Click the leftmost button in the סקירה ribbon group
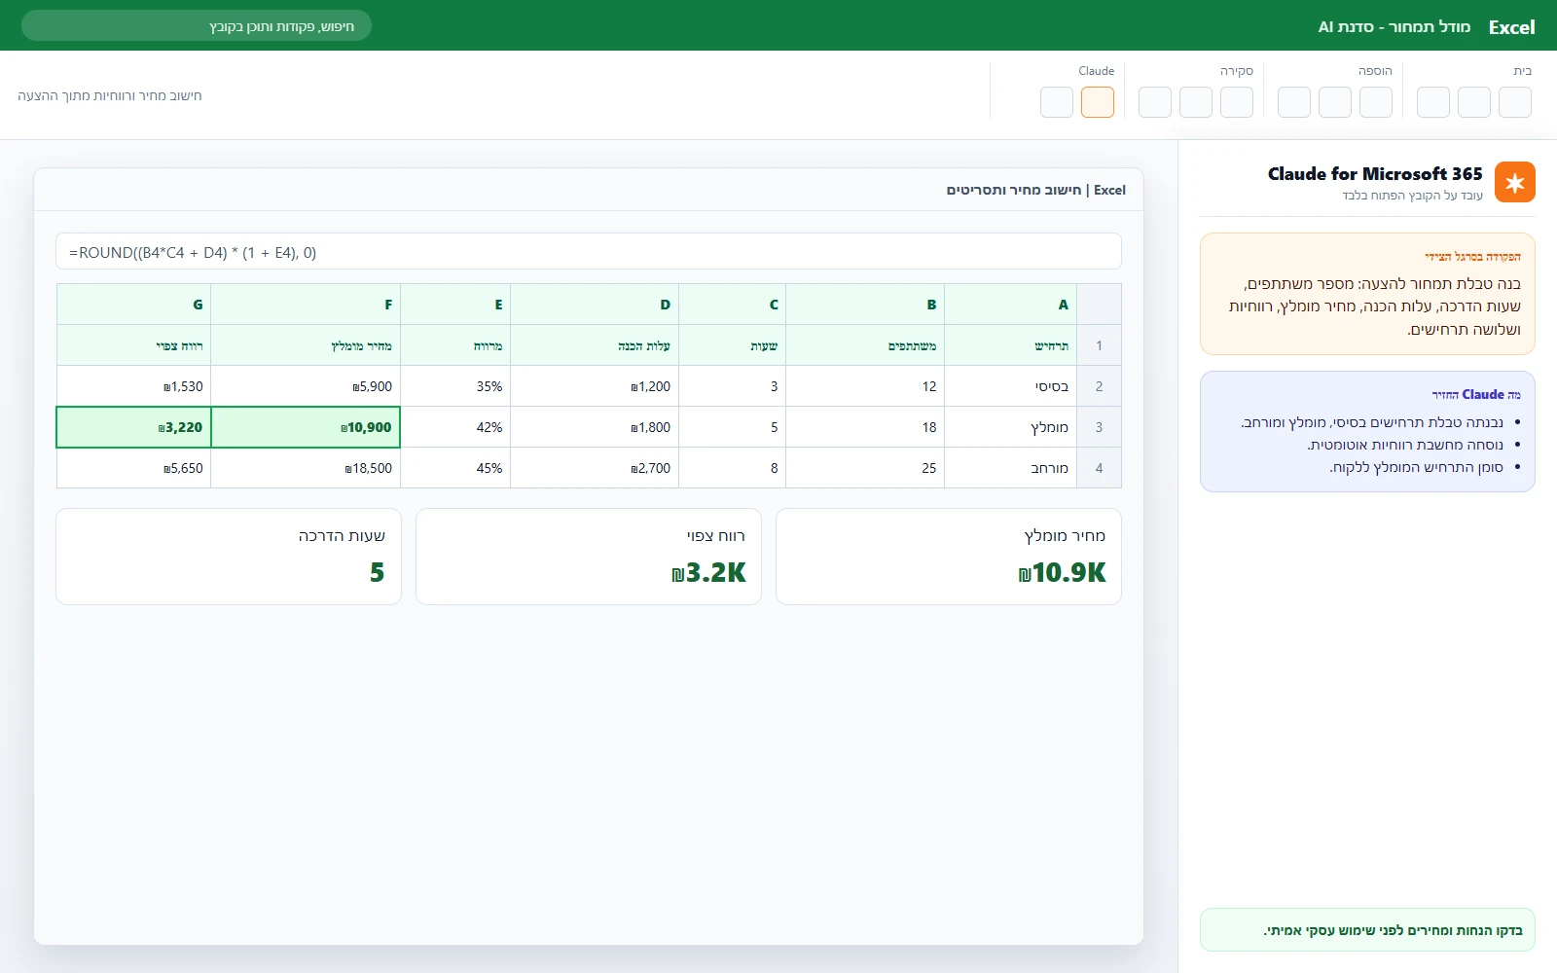The width and height of the screenshot is (1557, 973). pos(1155,102)
